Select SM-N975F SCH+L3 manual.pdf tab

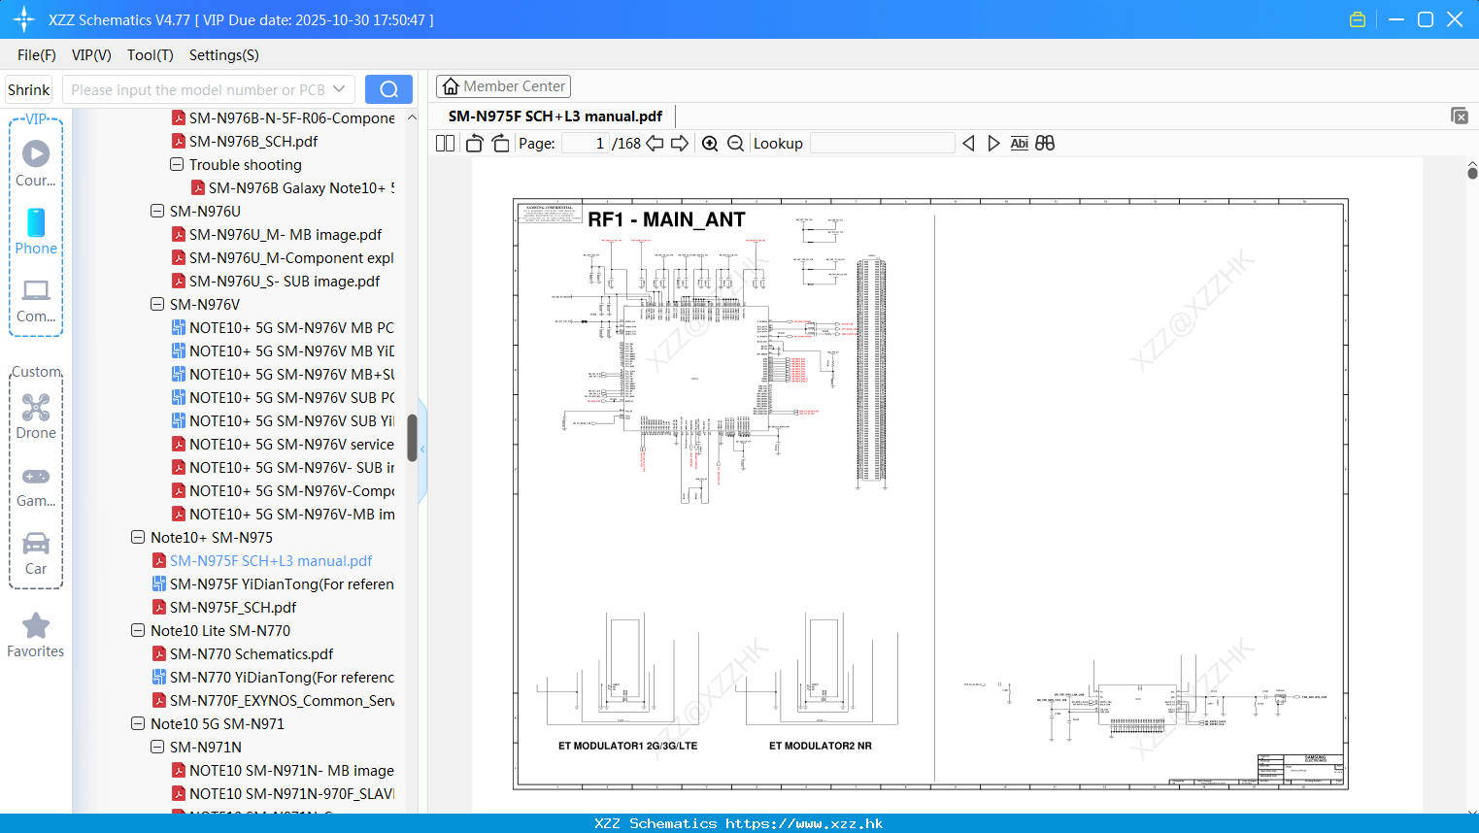pyautogui.click(x=555, y=116)
